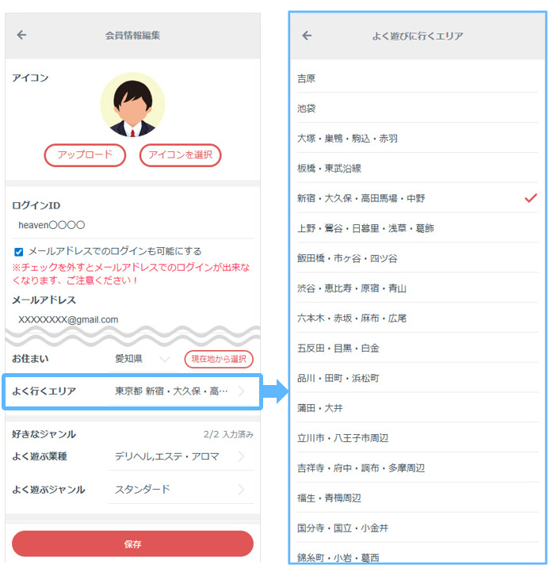Click back arrow in よく遊びに行くエリア header

307,36
